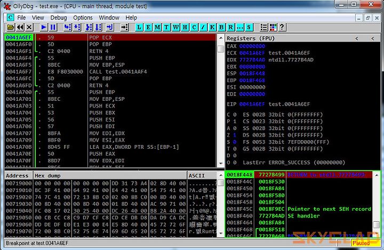
Task: Open Breakpoints window with B button
Action: click(221, 27)
